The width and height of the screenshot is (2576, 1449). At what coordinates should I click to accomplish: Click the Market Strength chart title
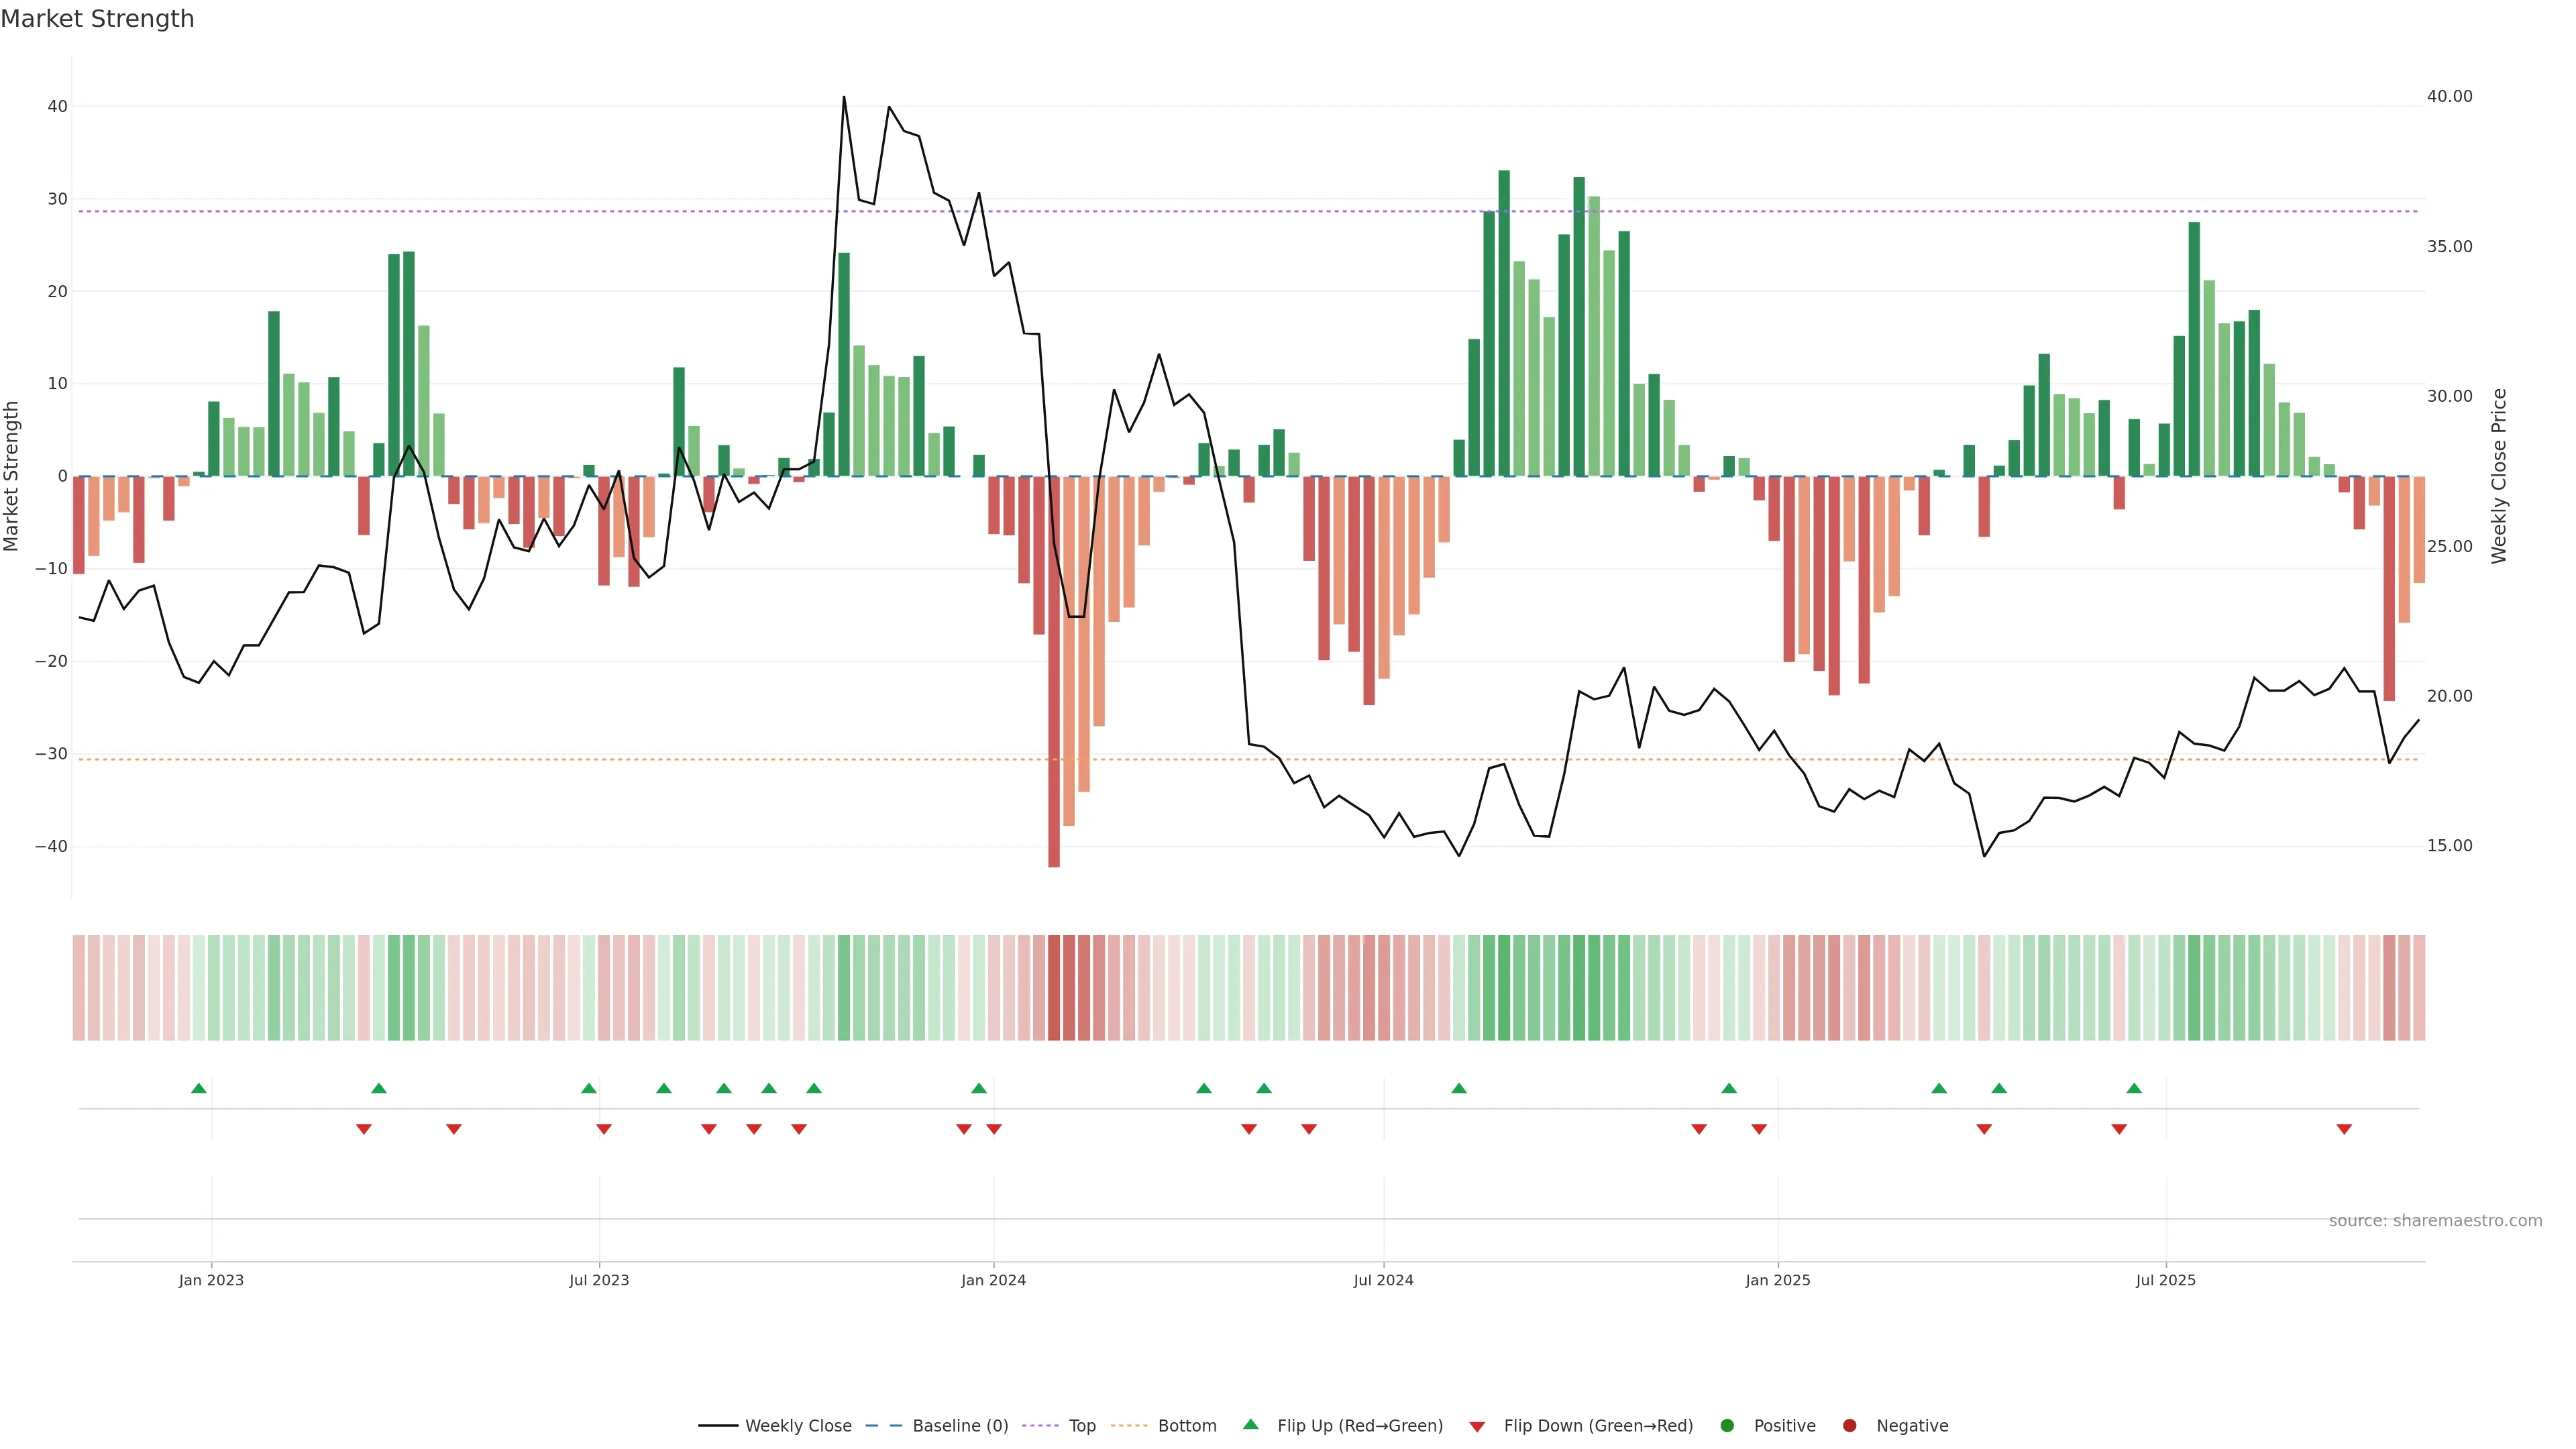[x=97, y=19]
